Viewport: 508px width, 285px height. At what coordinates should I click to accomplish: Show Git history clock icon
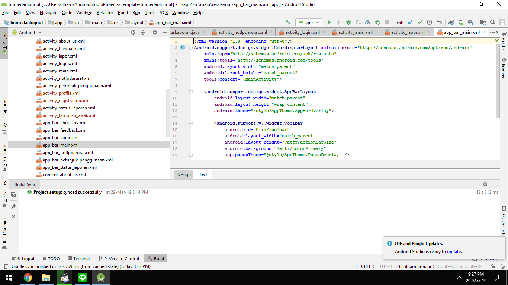[430, 22]
